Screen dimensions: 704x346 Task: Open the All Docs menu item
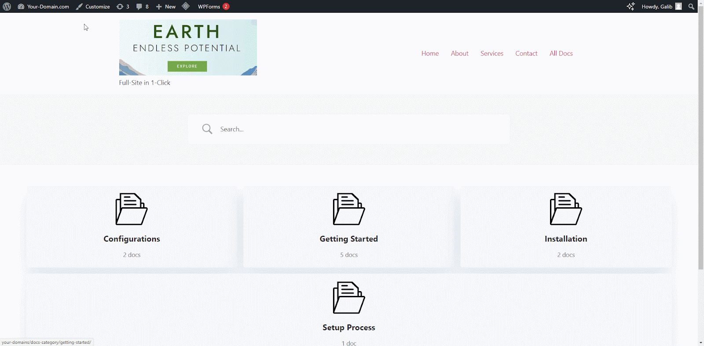(x=561, y=54)
